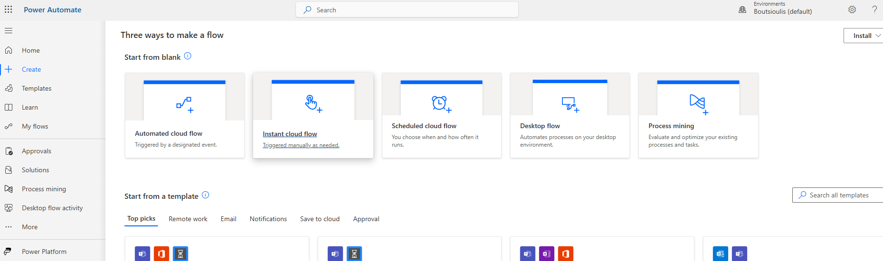Screen dimensions: 883x261
Task: Select the Desktop flow card title
Action: (540, 126)
